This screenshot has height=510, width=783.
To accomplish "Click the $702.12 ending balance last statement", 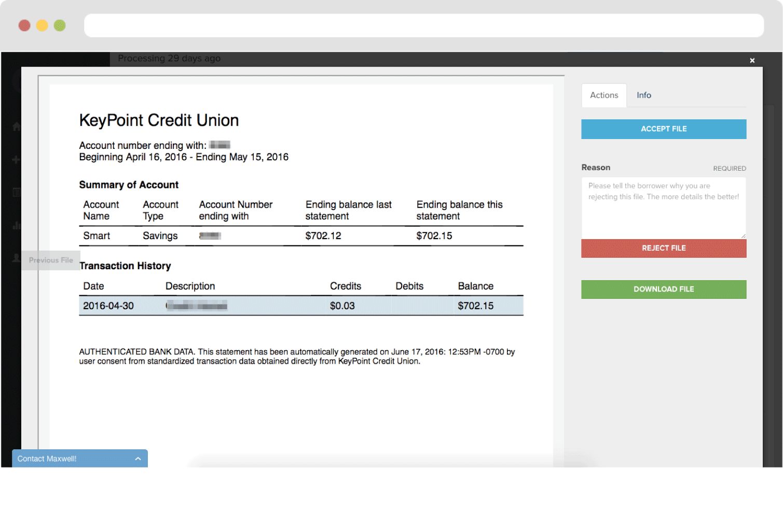I will point(323,236).
